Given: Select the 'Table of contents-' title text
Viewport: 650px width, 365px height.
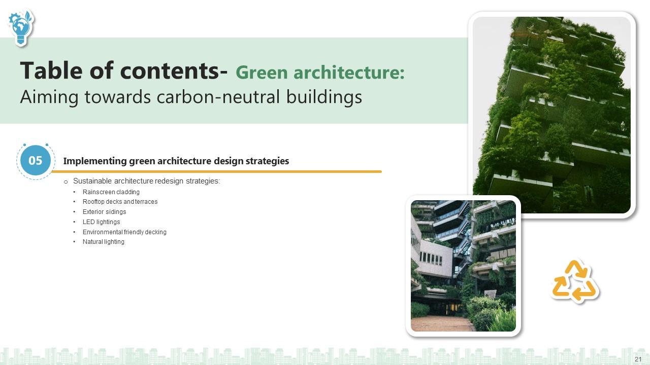Looking at the screenshot, I should pos(123,70).
